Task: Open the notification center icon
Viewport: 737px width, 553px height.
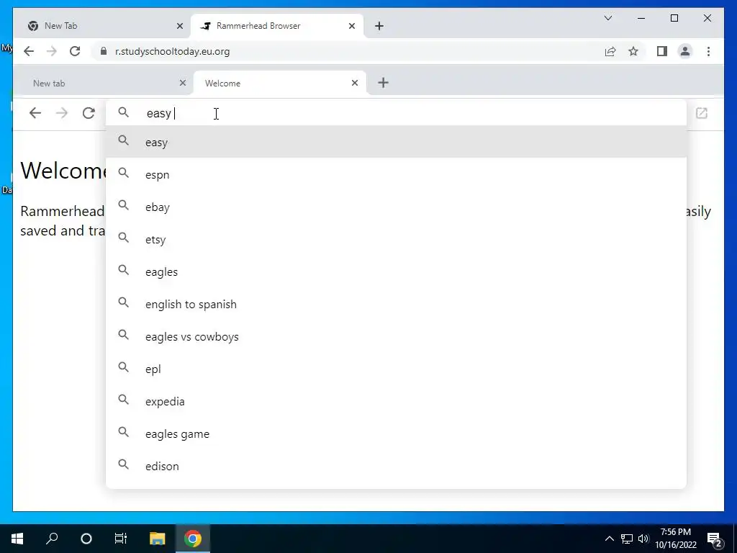Action: click(x=715, y=539)
